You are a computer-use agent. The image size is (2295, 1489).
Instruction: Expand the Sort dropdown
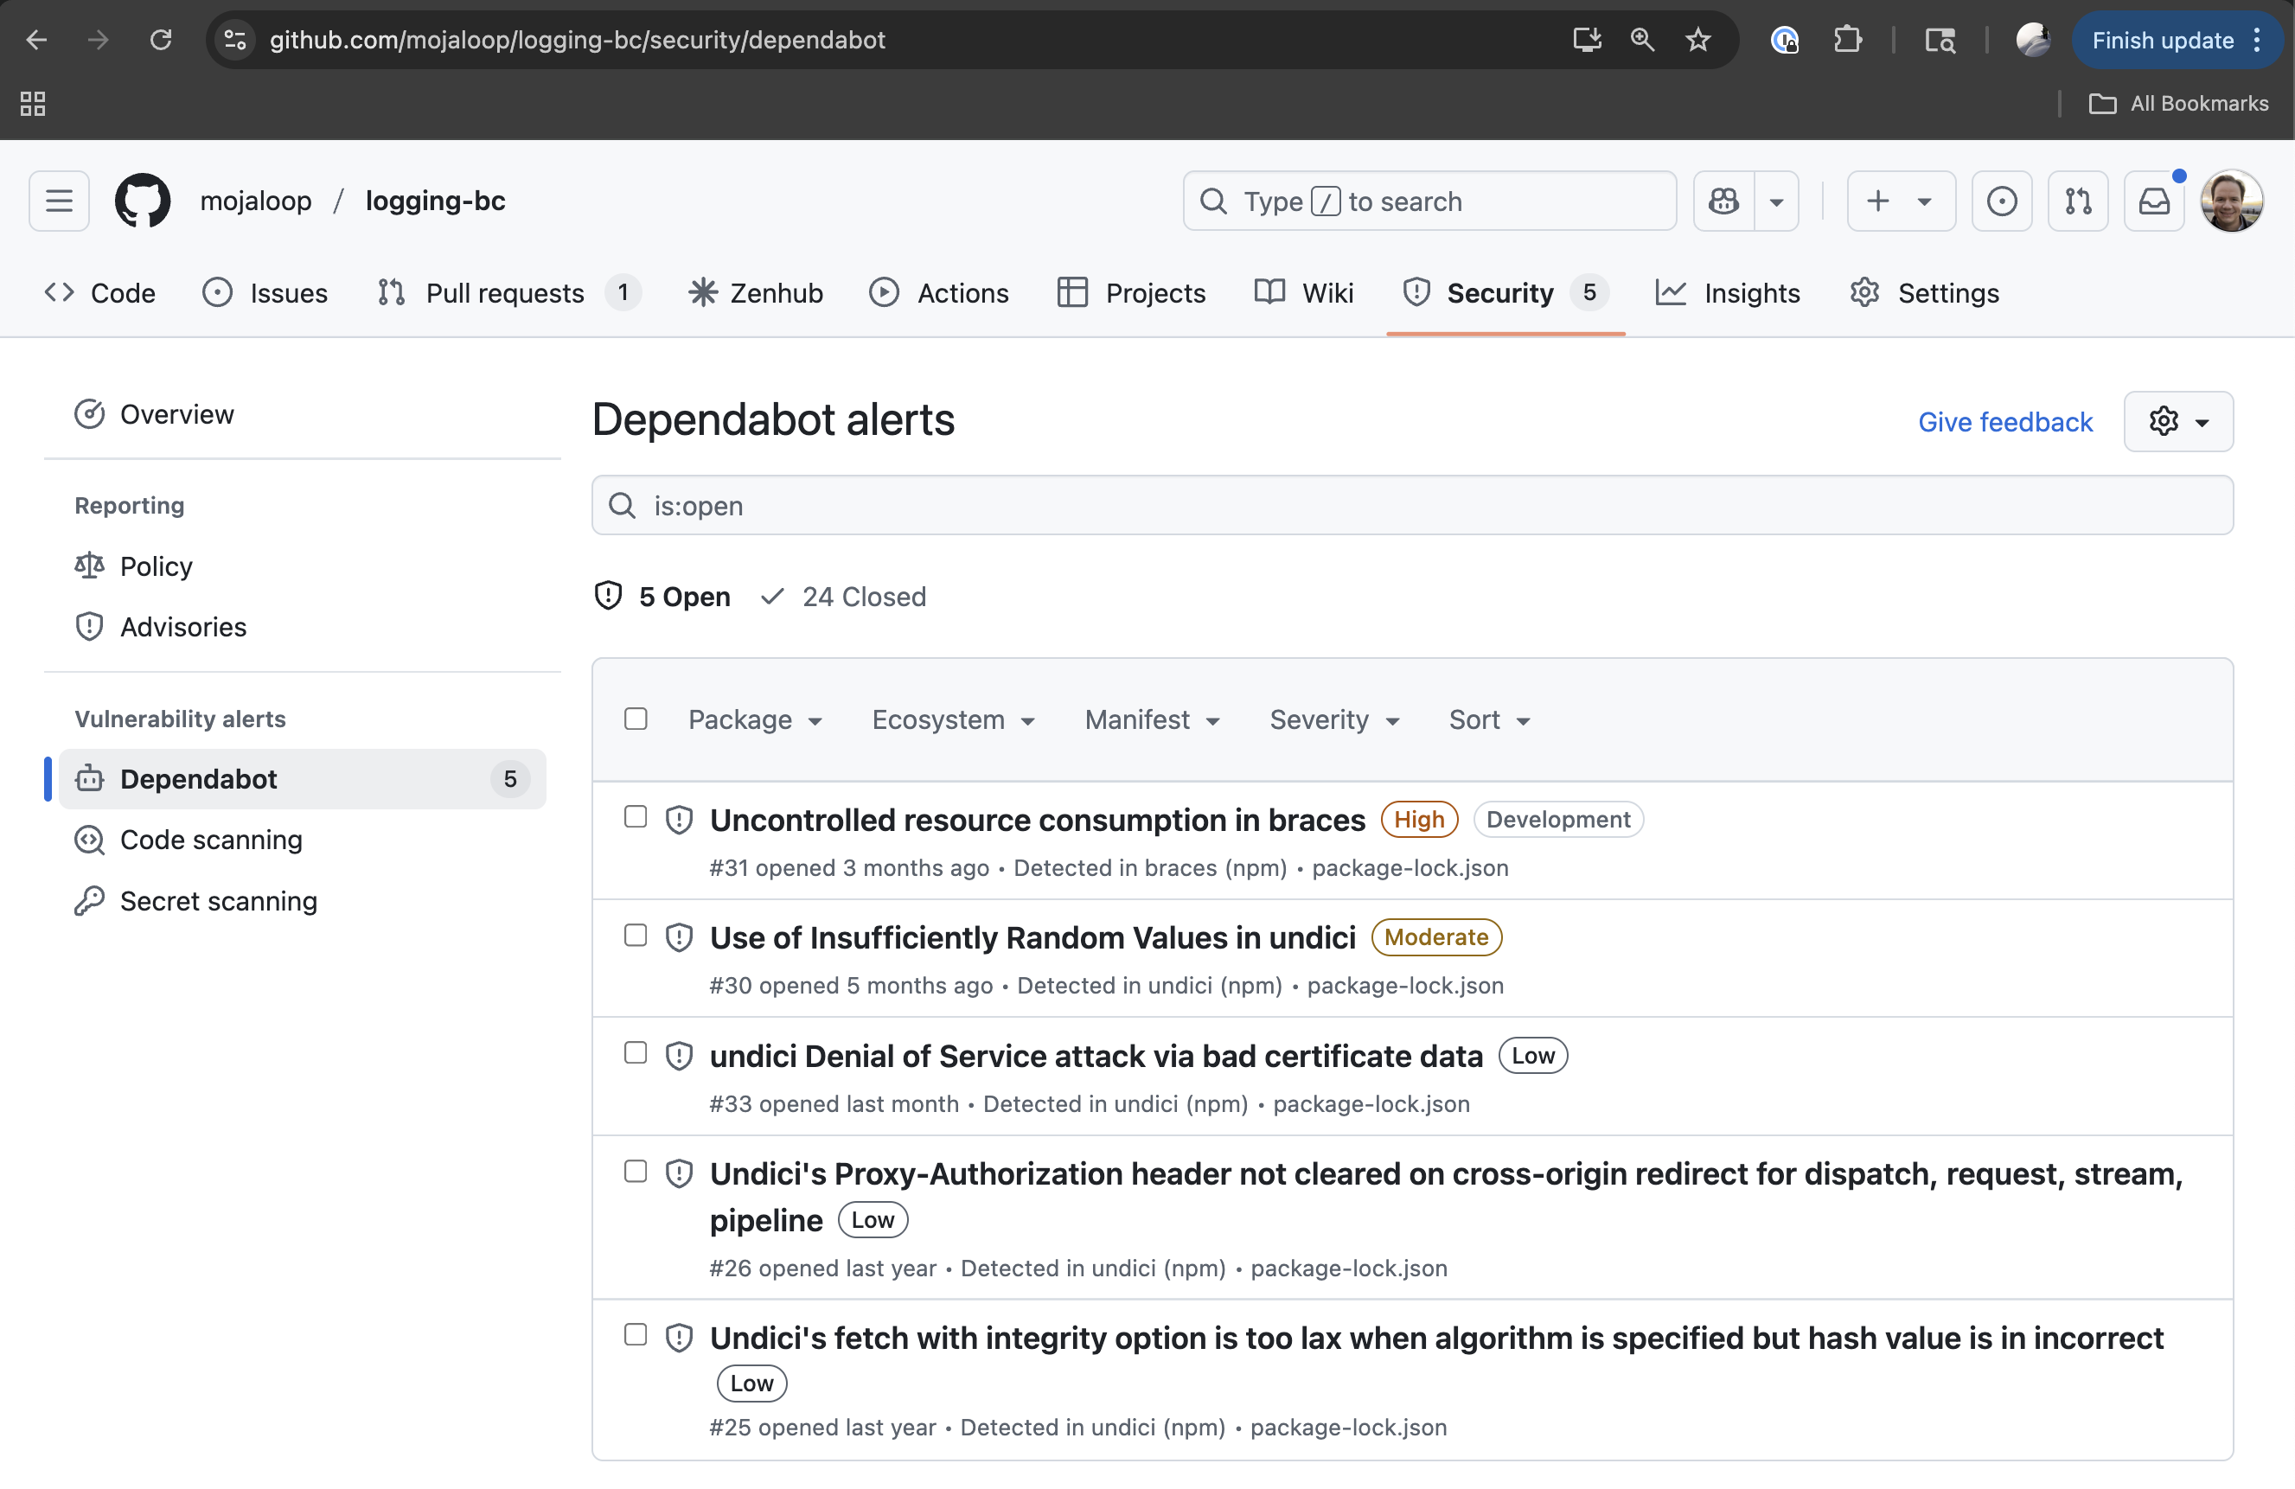[x=1489, y=719]
